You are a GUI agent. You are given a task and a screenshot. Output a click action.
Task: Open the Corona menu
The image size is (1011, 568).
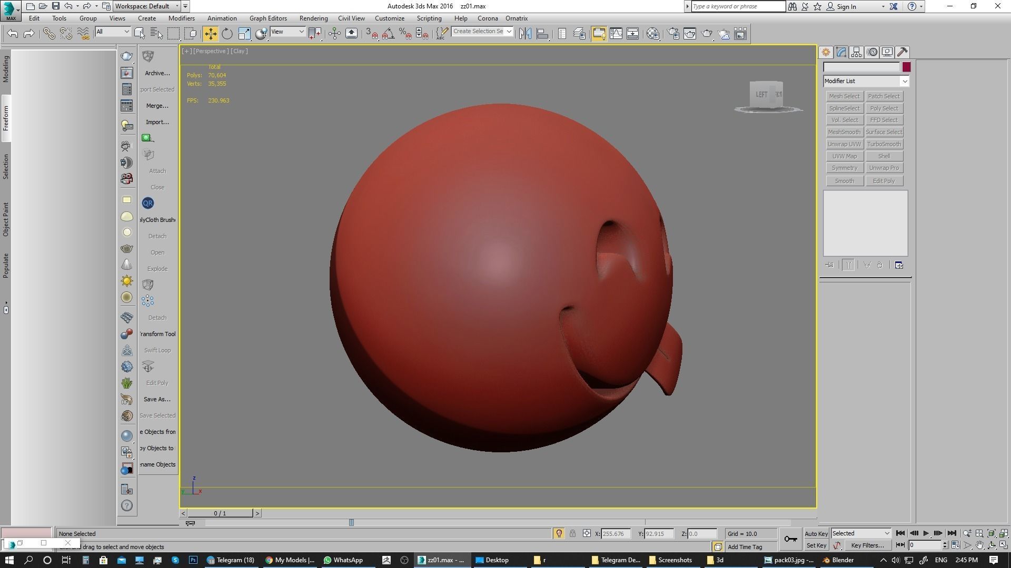click(x=488, y=18)
